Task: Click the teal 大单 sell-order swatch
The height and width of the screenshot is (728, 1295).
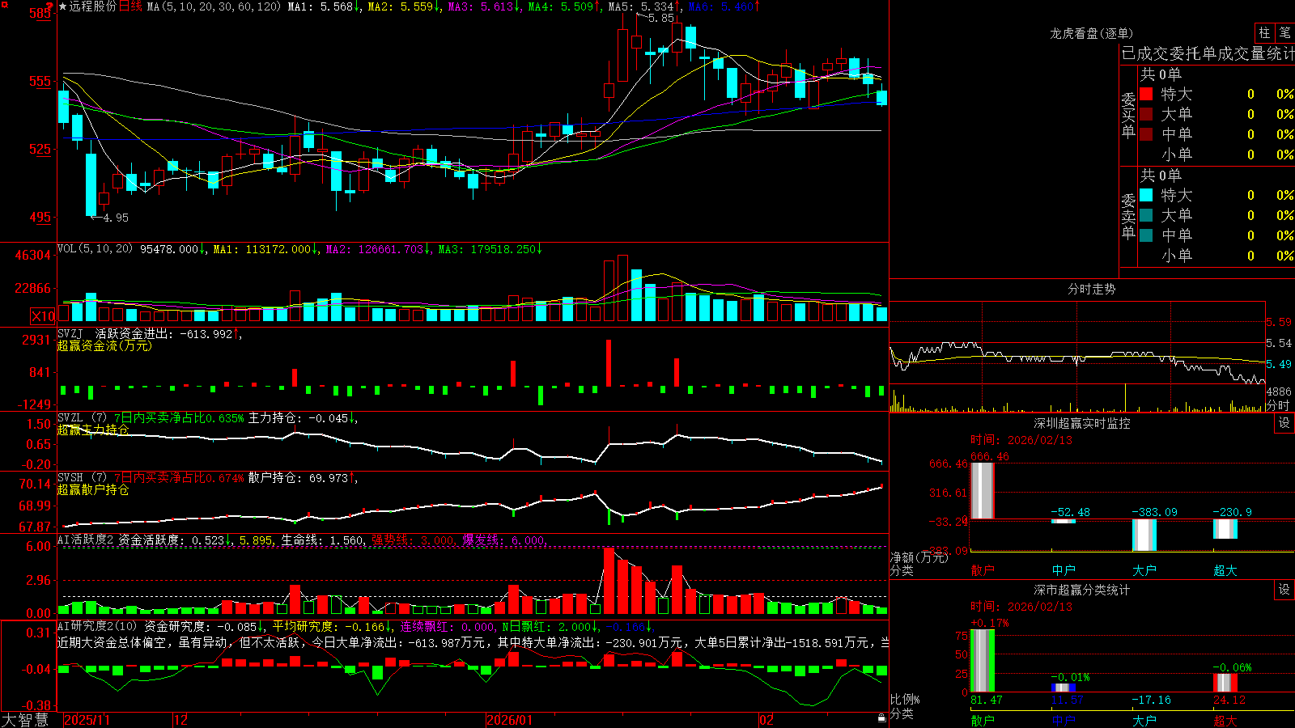Action: (1146, 215)
